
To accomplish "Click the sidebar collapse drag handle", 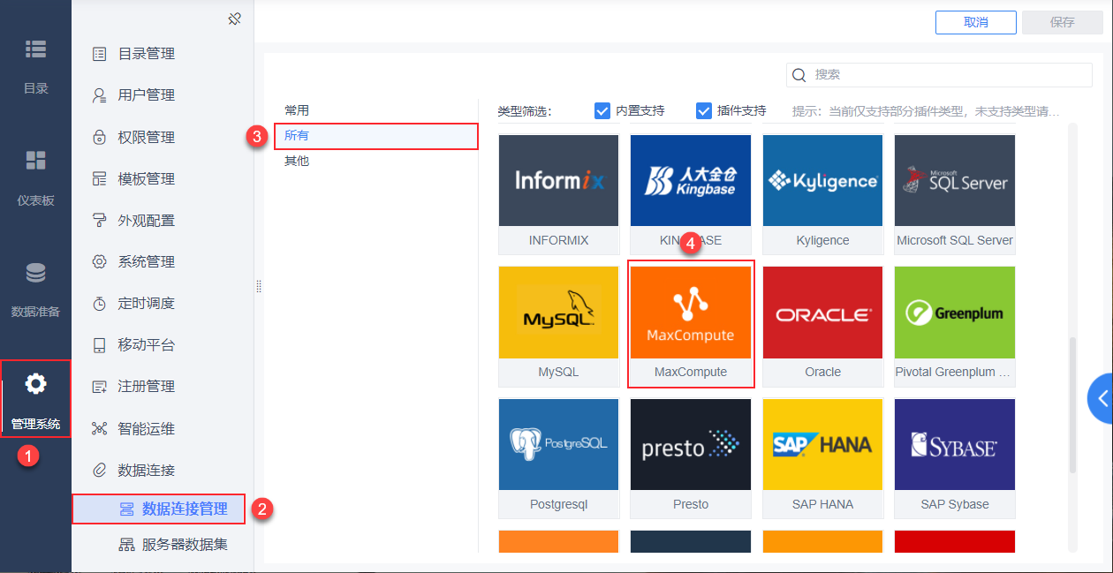I will (x=259, y=286).
